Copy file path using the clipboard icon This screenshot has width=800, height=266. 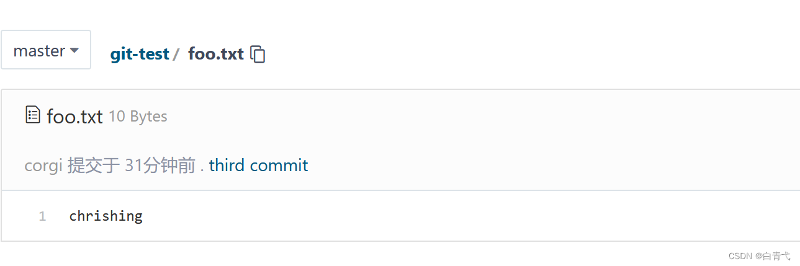[258, 54]
